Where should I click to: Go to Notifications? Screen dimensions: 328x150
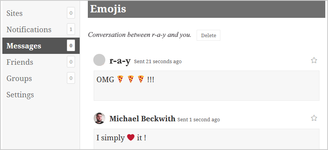pyautogui.click(x=41, y=29)
